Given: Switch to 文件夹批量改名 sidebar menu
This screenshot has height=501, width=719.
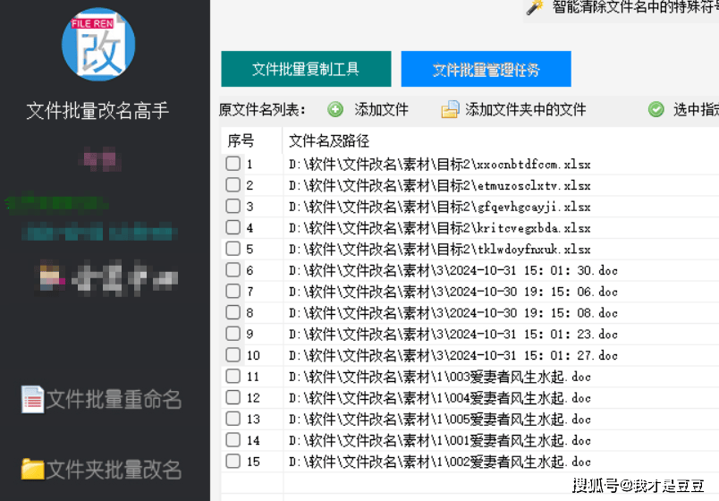Looking at the screenshot, I should click(x=114, y=469).
